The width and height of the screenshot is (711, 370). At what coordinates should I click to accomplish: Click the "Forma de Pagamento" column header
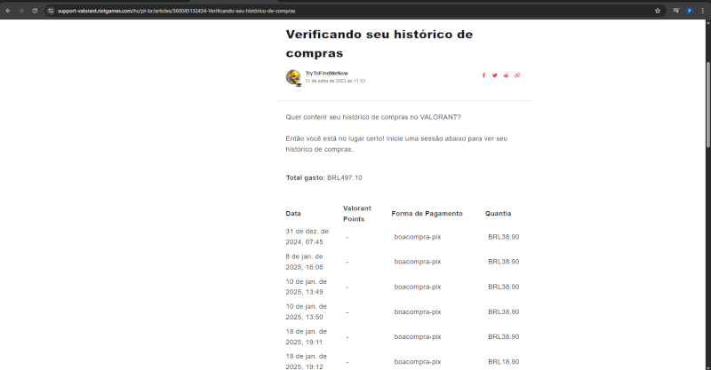coord(427,213)
